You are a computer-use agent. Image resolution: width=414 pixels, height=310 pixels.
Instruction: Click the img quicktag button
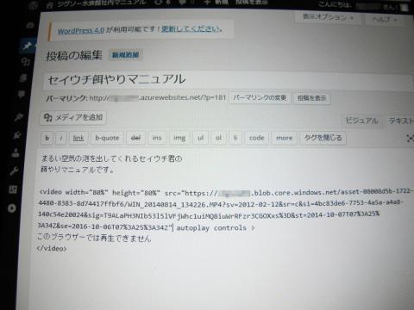(179, 138)
